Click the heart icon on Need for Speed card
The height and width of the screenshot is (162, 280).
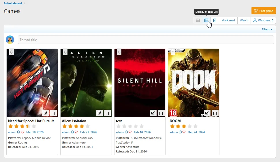[x=22, y=132]
